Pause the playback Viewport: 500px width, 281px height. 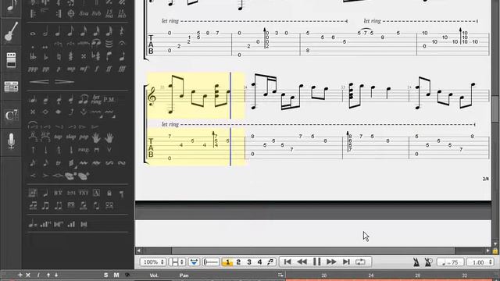pos(316,262)
